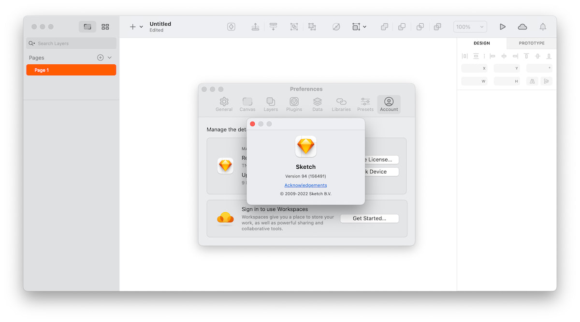Image resolution: width=580 pixels, height=322 pixels.
Task: Click the flip horizontal icon in Inspector
Action: coord(532,81)
